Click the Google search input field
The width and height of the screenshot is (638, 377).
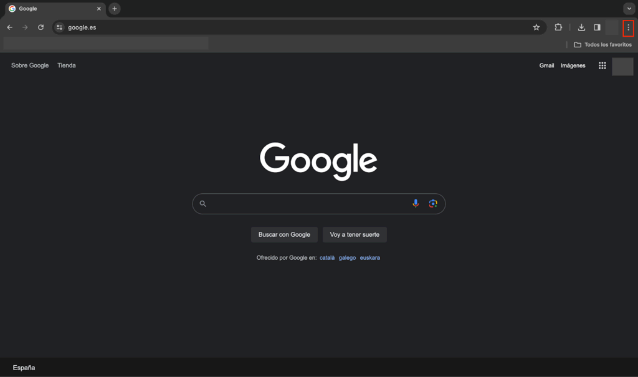(318, 204)
